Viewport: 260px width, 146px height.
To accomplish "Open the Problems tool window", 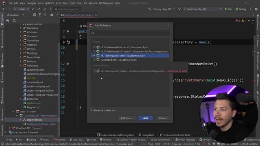I will (x=59, y=140).
